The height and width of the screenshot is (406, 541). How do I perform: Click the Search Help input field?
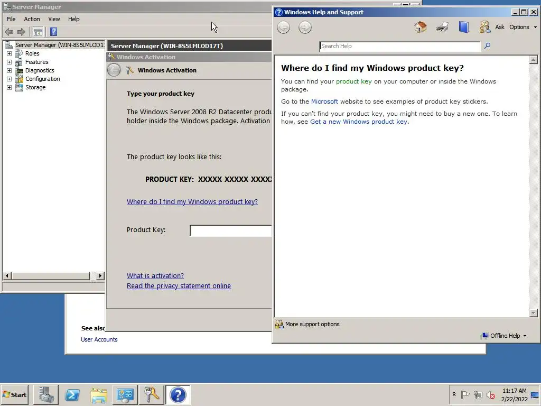(x=399, y=47)
